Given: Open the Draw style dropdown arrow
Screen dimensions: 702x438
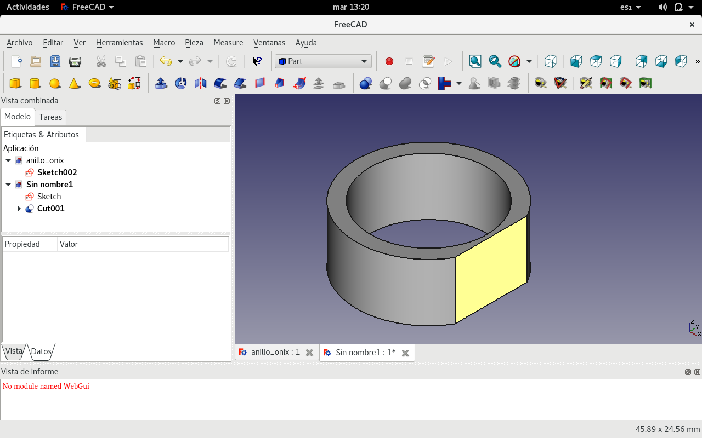Looking at the screenshot, I should (529, 61).
